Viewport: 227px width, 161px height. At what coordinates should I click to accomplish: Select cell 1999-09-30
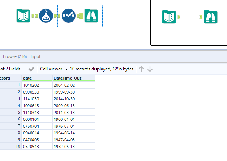(x=74, y=92)
